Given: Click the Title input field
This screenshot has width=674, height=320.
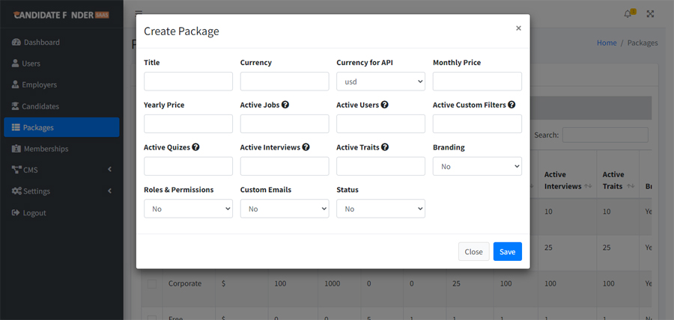Looking at the screenshot, I should (188, 81).
